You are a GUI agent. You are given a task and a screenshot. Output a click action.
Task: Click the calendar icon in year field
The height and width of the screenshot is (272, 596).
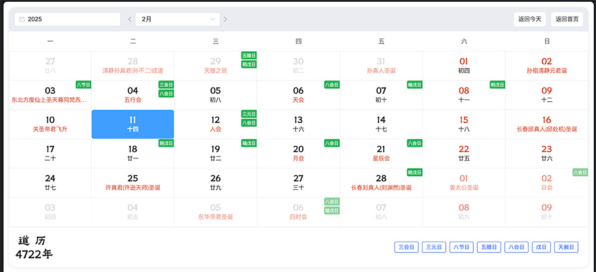22,19
